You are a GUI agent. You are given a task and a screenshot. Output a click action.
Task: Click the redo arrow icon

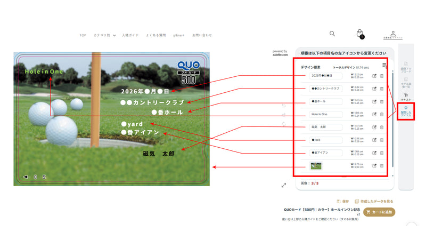[284, 115]
